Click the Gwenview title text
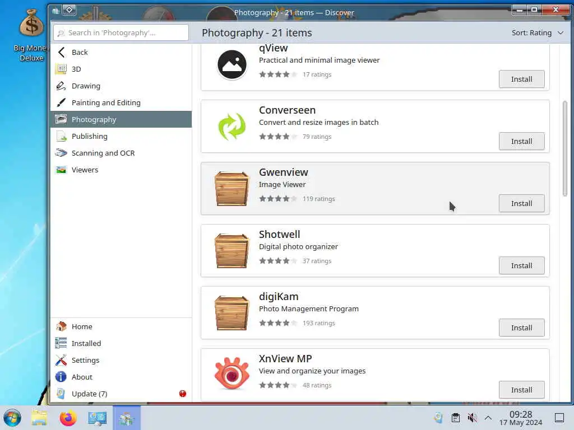Screen dimensions: 574x430 [283, 172]
